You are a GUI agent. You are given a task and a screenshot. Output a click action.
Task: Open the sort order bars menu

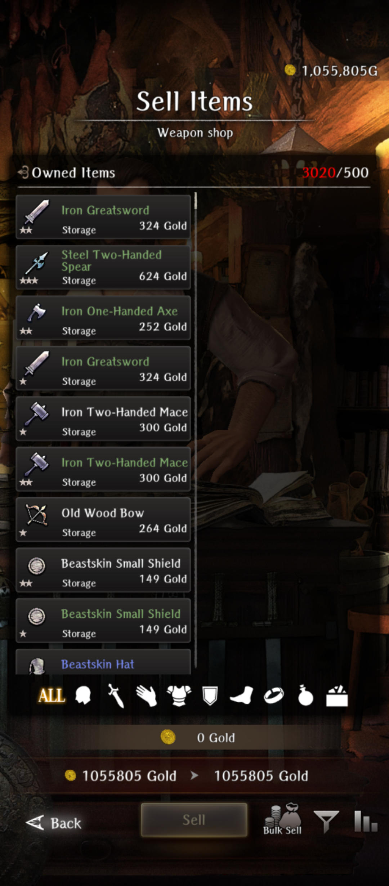coord(366,821)
